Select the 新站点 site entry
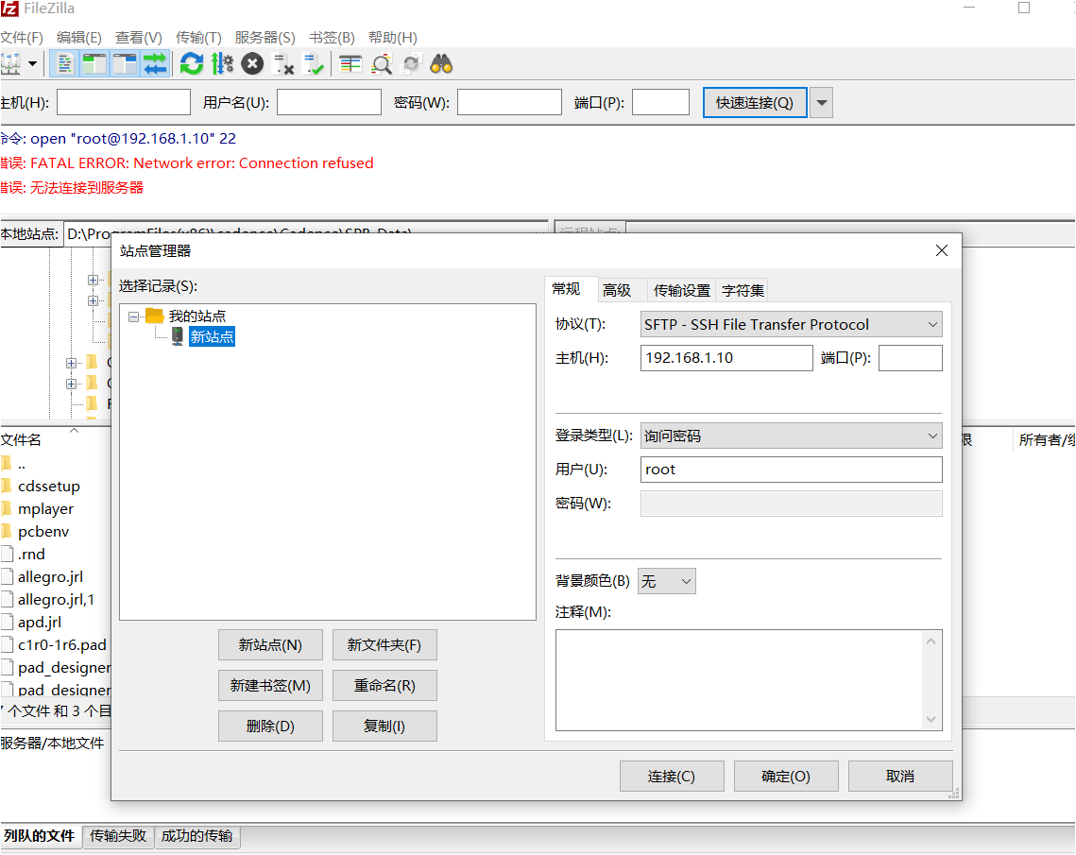Image resolution: width=1076 pixels, height=855 pixels. point(212,336)
